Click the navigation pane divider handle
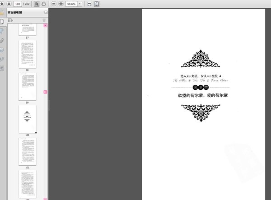This screenshot has height=200, width=271. (49, 105)
